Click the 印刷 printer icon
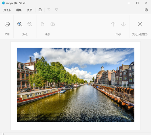Screen dimensions: 151x135 coord(7,24)
